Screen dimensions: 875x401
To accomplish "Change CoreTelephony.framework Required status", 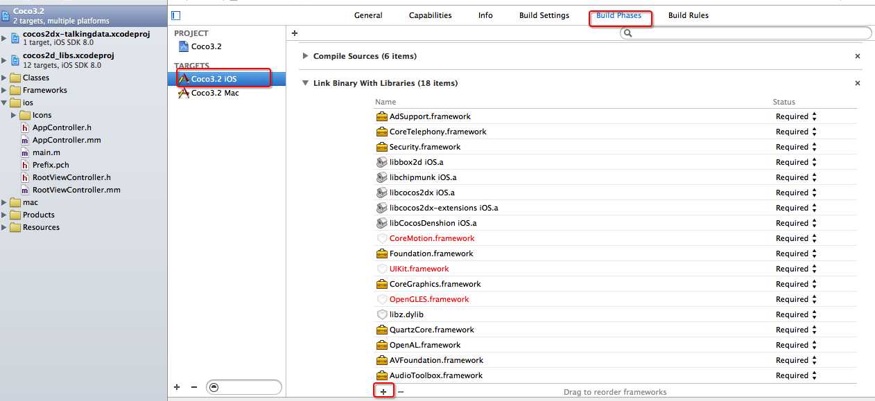I will pyautogui.click(x=796, y=132).
